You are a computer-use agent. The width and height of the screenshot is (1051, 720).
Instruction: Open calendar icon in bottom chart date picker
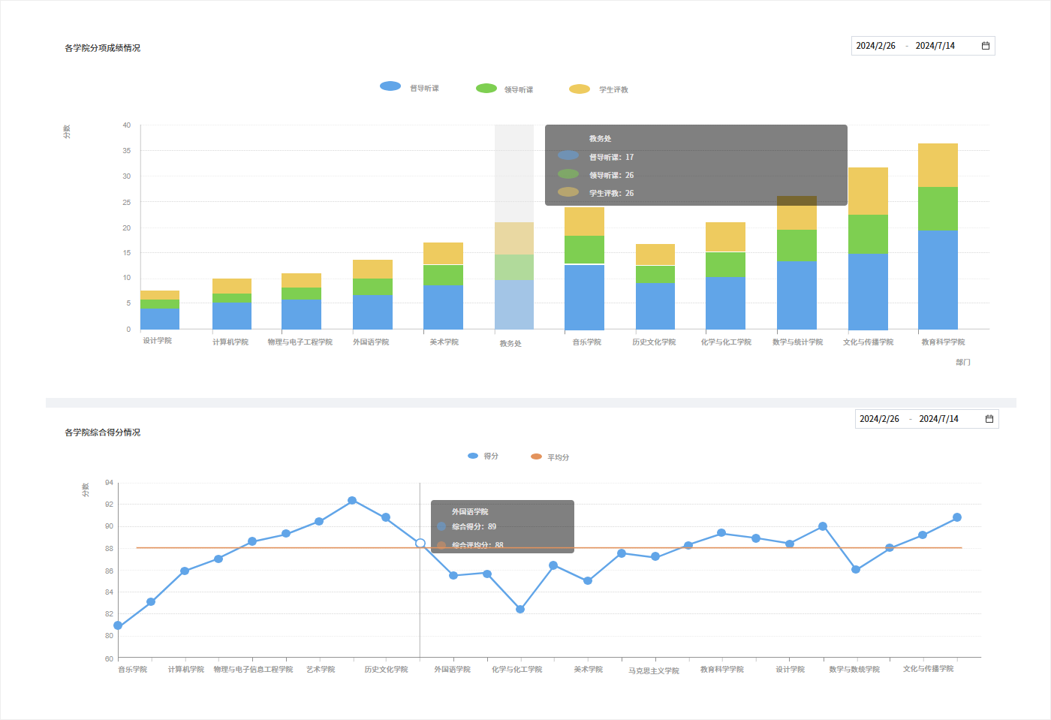989,419
